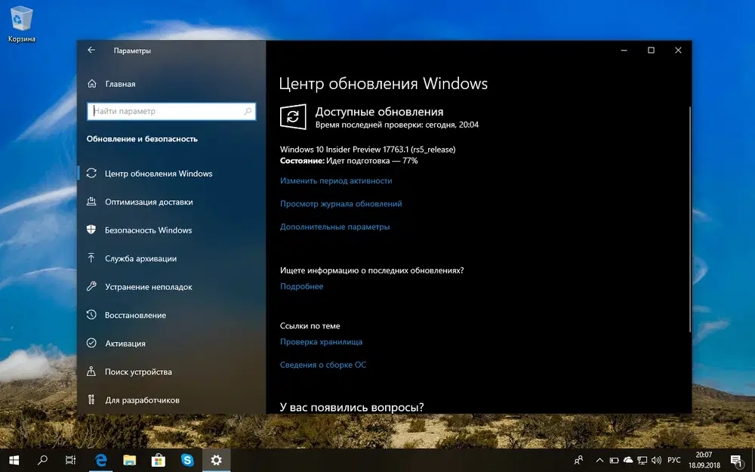755x472 pixels.
Task: View Просмотр журнала обновлений
Action: pos(341,203)
